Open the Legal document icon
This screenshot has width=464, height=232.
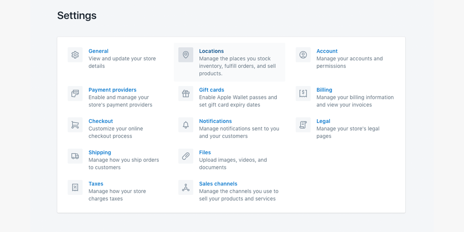[303, 125]
